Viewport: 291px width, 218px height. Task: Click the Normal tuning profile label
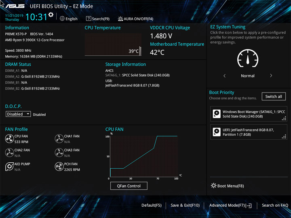point(248,76)
